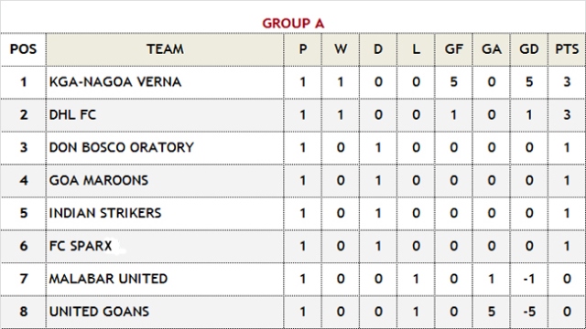Click the PTS column header
This screenshot has width=586, height=329.
567,48
